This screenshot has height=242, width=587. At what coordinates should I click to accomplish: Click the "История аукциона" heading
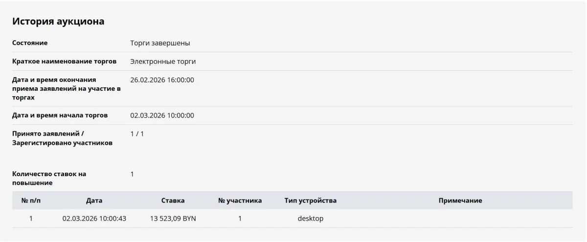tap(58, 21)
